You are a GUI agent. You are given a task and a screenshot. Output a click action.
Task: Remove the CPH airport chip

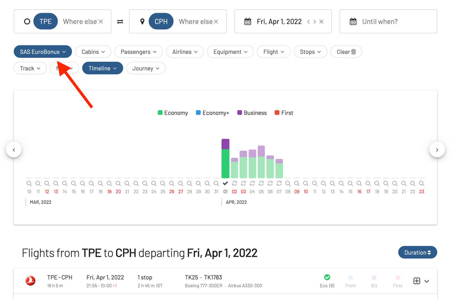coord(161,21)
